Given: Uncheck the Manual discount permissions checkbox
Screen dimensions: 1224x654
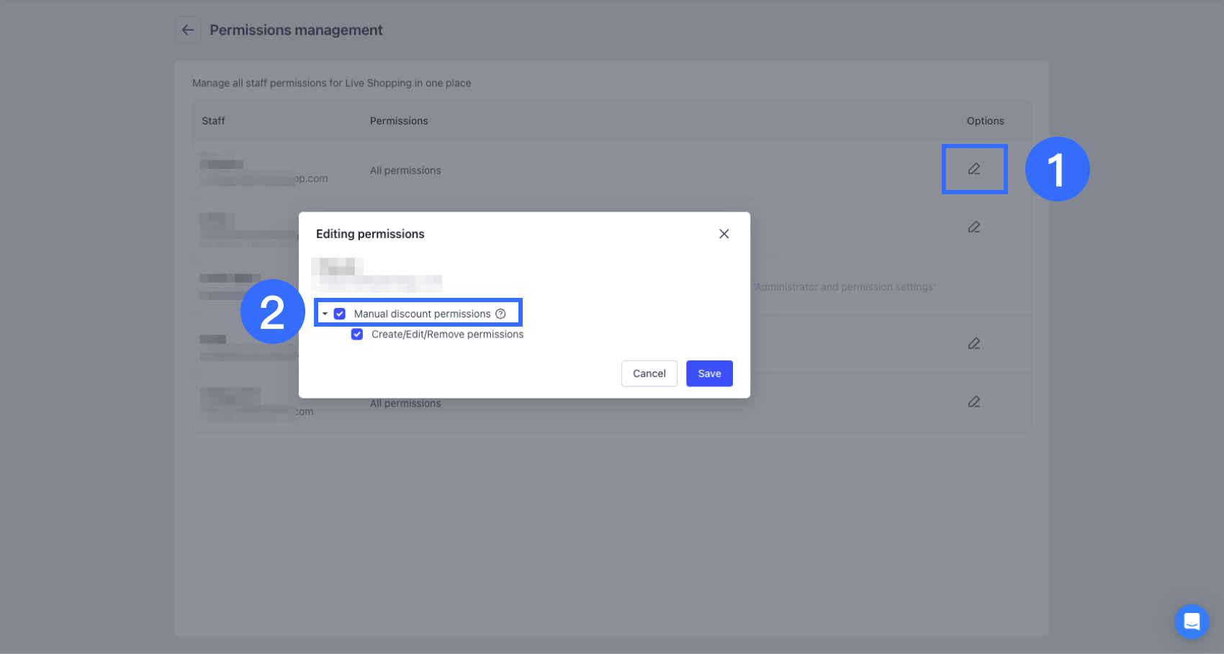Looking at the screenshot, I should pos(340,314).
